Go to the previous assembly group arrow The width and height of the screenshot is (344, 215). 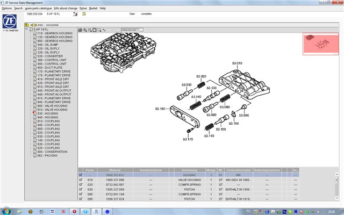32,25
